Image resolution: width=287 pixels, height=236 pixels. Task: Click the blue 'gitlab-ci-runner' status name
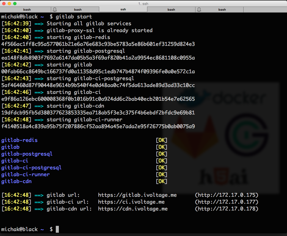[x=26, y=175]
